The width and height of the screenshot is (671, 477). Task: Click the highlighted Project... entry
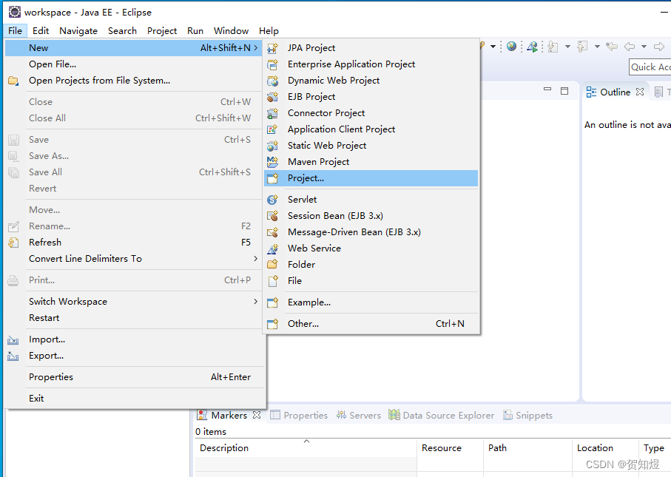371,178
